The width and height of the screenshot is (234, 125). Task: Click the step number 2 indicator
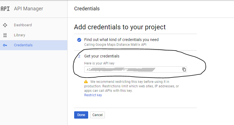[79, 56]
